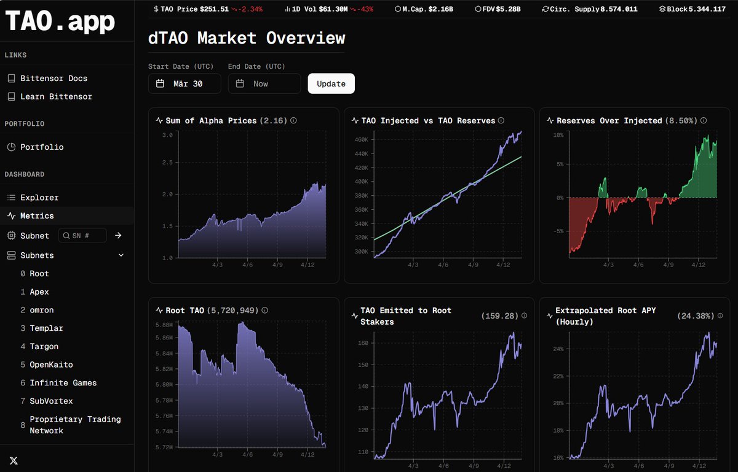Click the FDV value $5.28B

[x=508, y=9]
